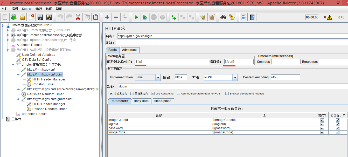The image size is (348, 157).
Task: Collapse all tree nodes with minus icon
Action: (116, 17)
